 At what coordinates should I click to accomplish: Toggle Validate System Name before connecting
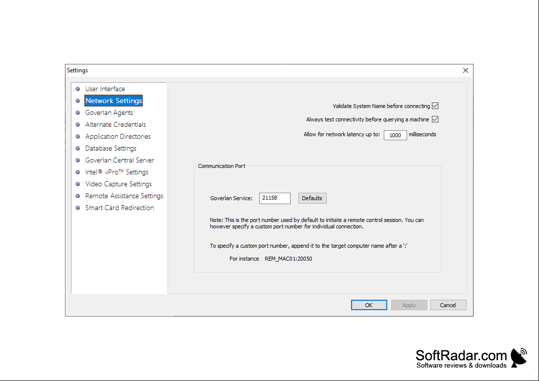tap(435, 106)
